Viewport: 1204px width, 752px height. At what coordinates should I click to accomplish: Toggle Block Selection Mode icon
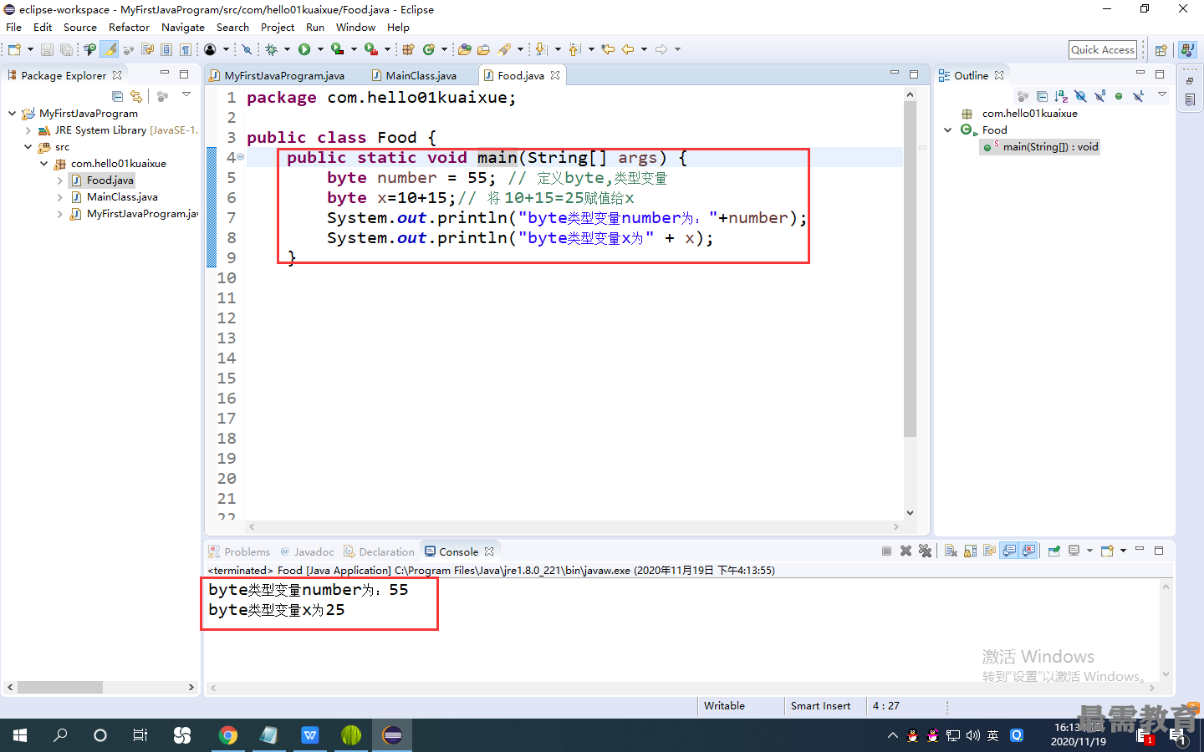pos(166,49)
